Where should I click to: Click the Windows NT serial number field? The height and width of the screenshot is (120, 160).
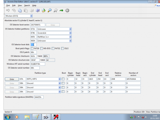tap(38, 64)
